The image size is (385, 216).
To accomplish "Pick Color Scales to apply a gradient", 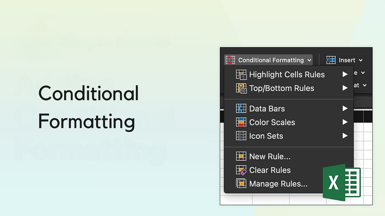I will (x=272, y=122).
